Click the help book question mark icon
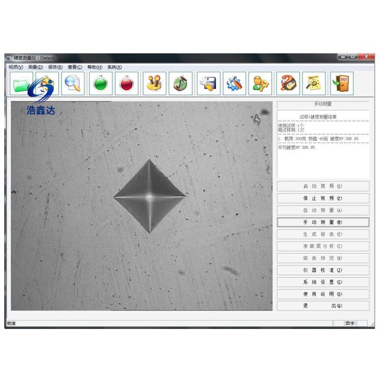The height and width of the screenshot is (368, 380). 288,83
